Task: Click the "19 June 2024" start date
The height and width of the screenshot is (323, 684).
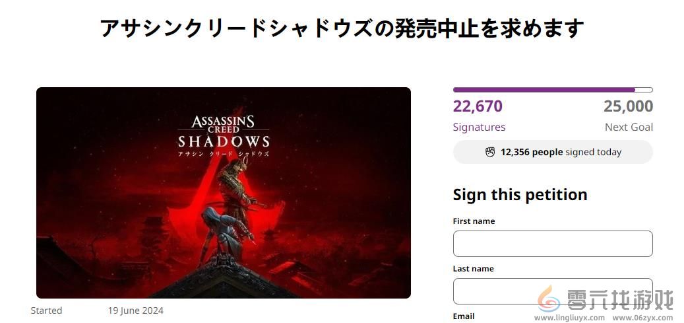Action: (x=136, y=310)
